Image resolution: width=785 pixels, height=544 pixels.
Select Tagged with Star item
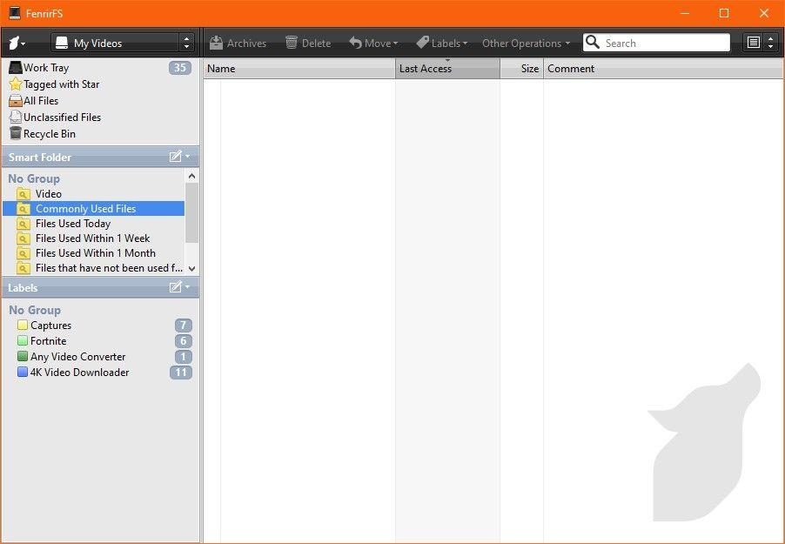click(61, 84)
